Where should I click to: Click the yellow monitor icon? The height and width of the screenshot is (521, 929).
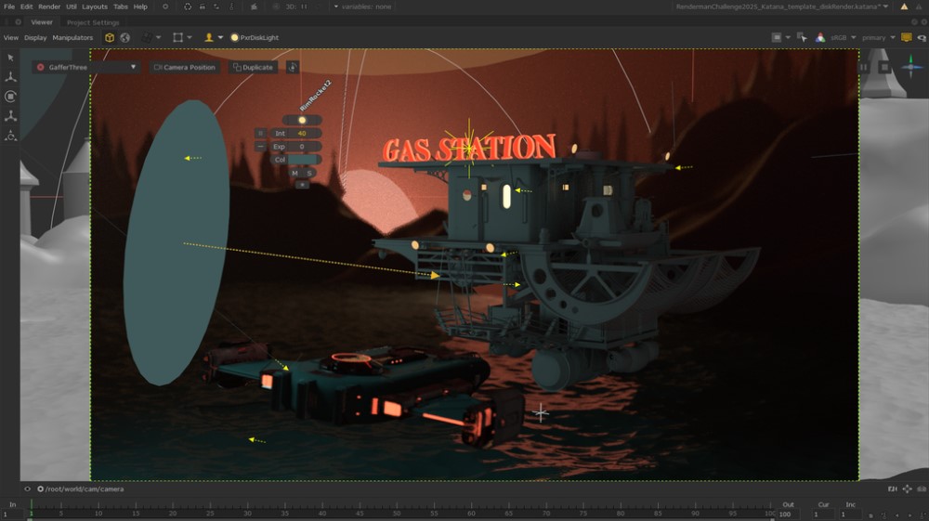(907, 38)
